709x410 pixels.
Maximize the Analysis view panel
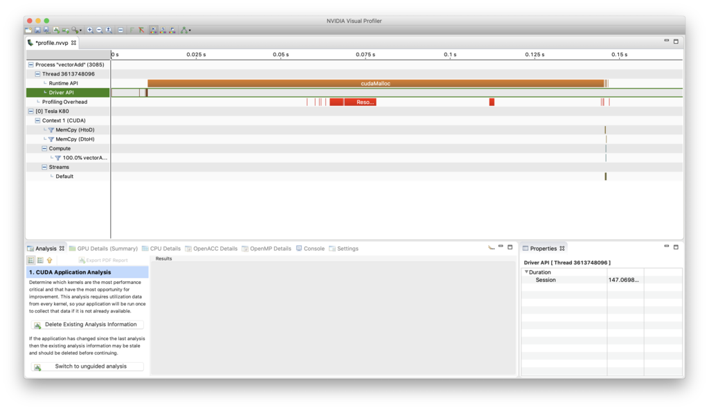tap(510, 247)
